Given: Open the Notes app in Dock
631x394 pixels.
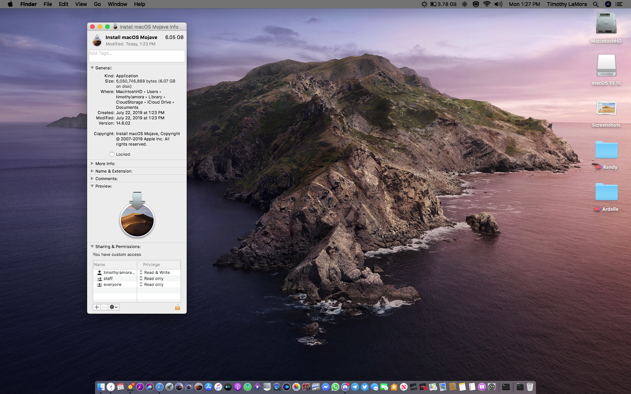Looking at the screenshot, I should [462, 387].
